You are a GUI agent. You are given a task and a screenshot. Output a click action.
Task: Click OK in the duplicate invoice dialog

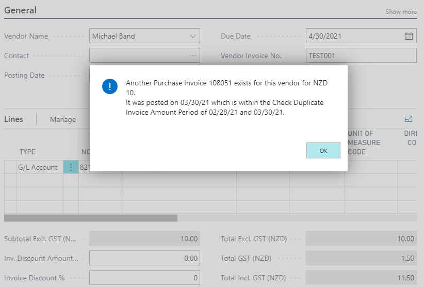(323, 151)
